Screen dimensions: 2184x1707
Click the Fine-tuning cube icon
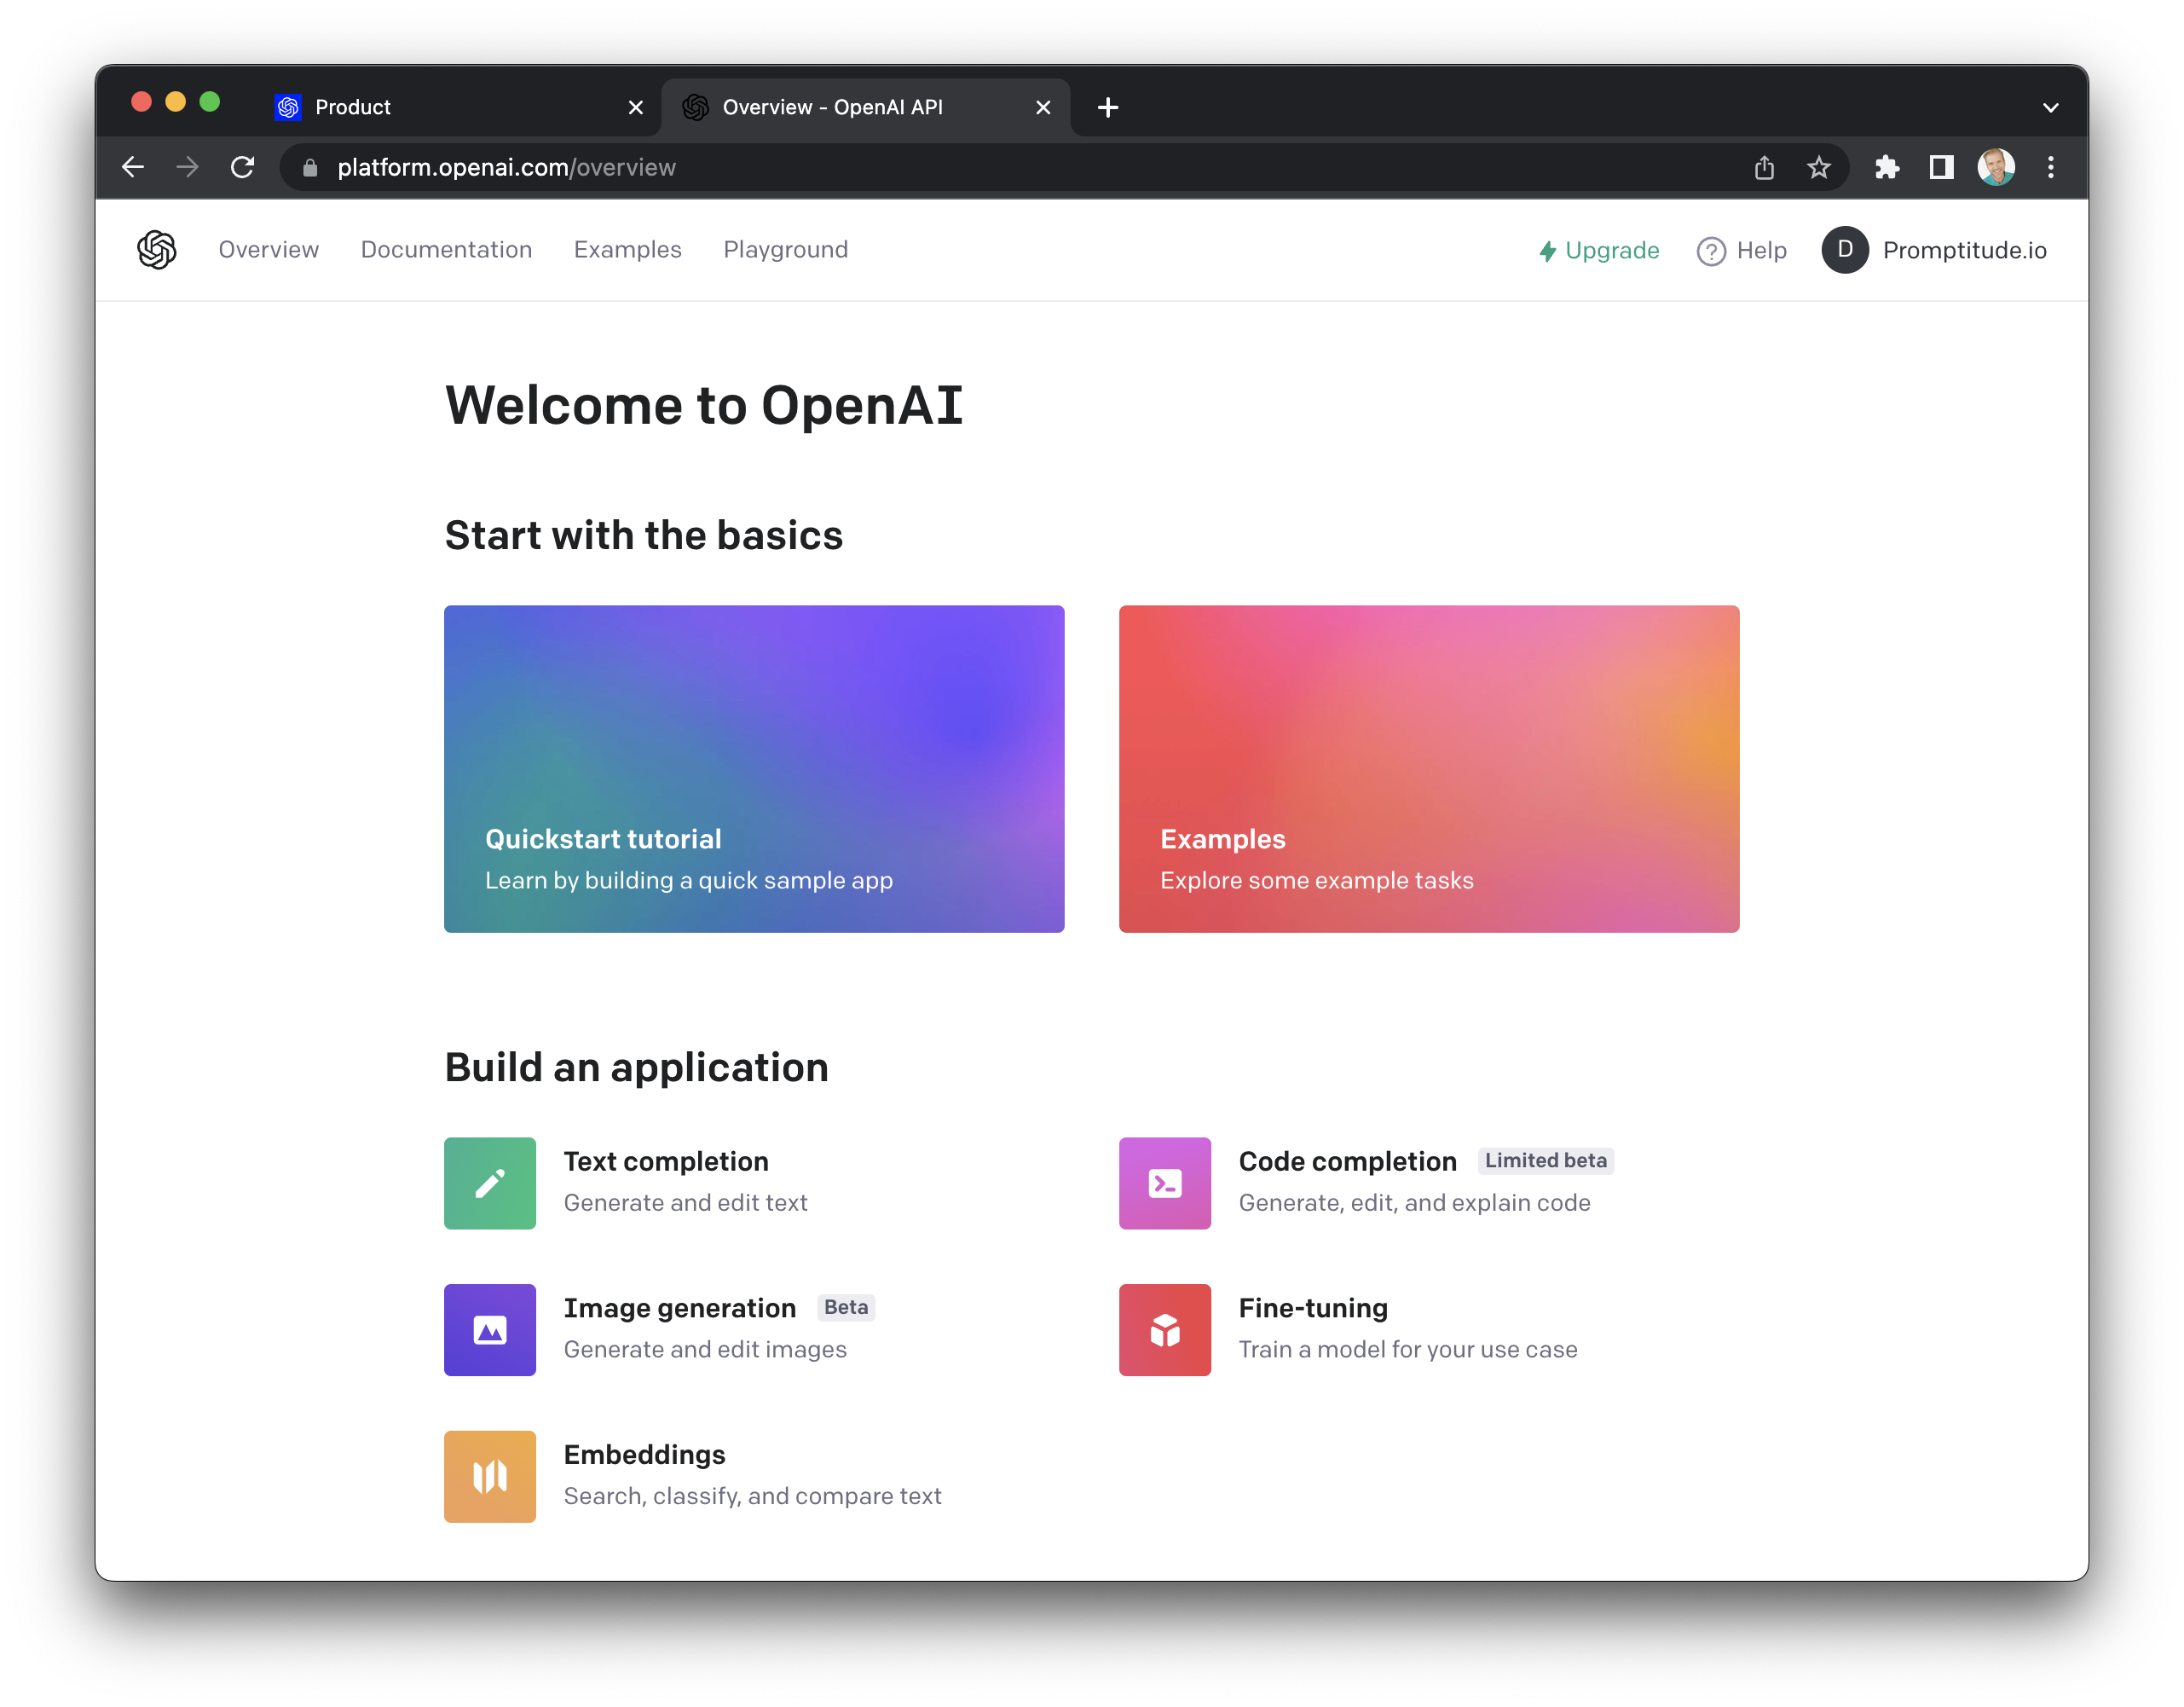pyautogui.click(x=1164, y=1330)
